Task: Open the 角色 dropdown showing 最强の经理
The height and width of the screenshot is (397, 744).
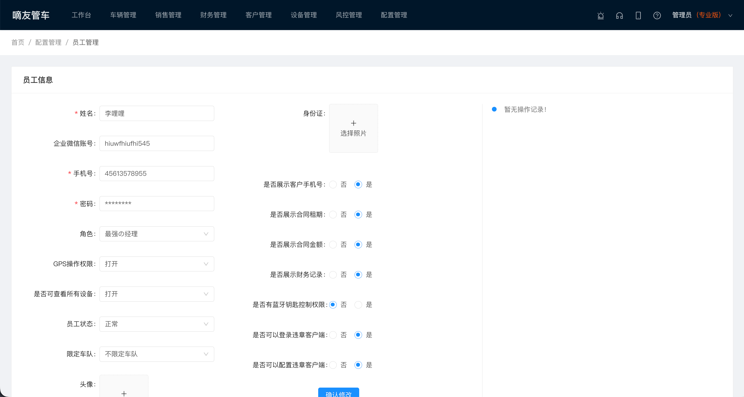Action: pyautogui.click(x=156, y=234)
